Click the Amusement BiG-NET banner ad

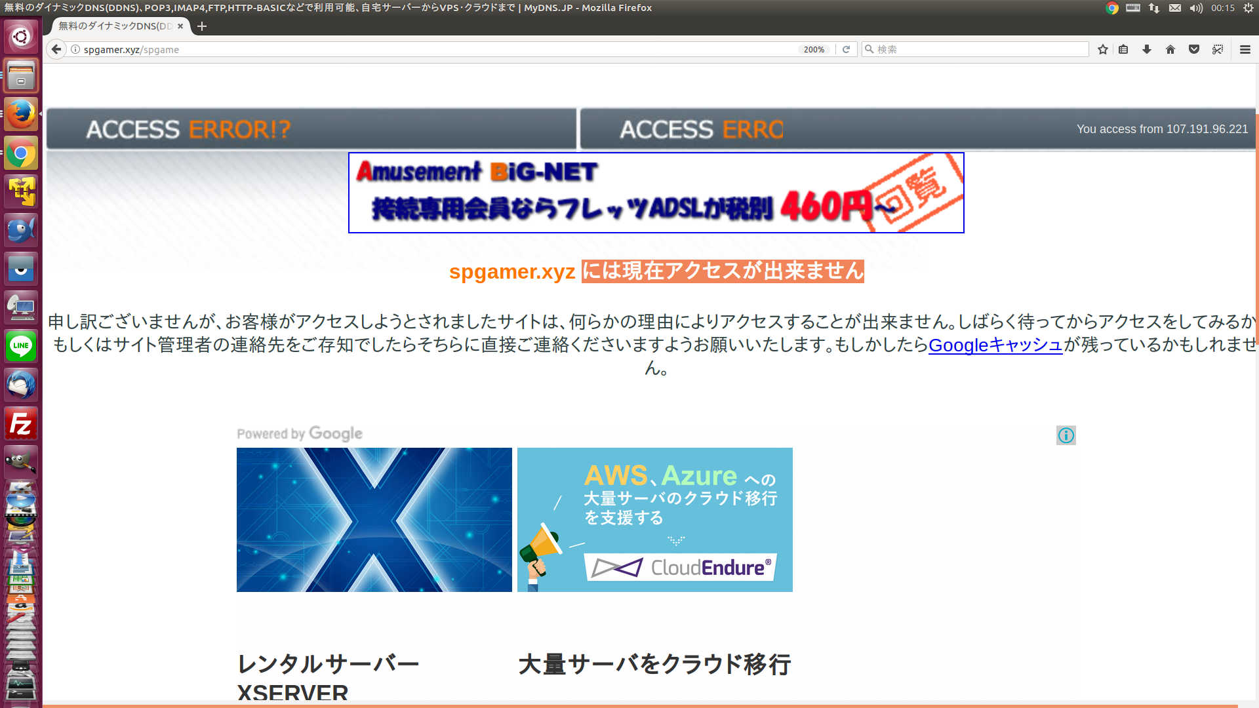656,193
